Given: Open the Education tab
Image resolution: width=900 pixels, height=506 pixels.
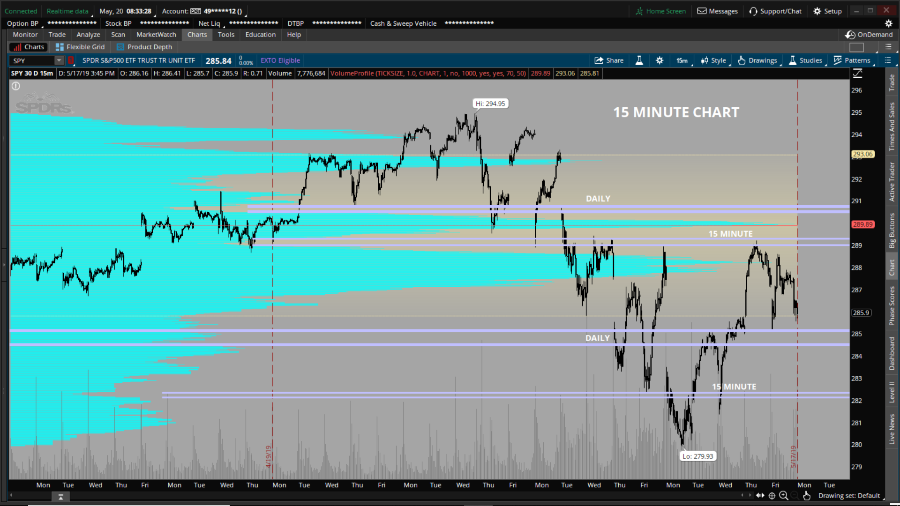Looking at the screenshot, I should pos(261,35).
